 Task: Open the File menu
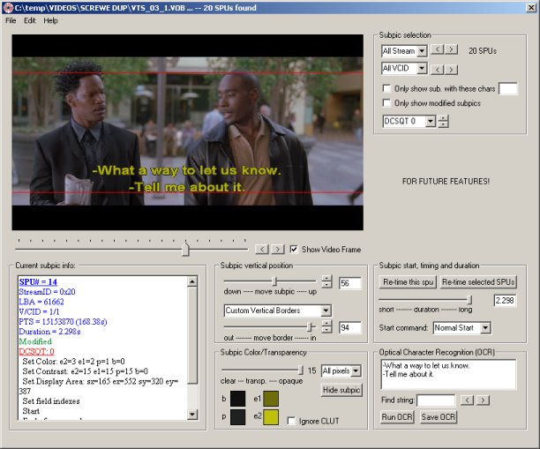[x=11, y=20]
